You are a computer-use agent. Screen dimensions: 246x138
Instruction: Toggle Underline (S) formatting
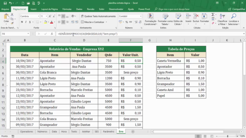[30, 22]
